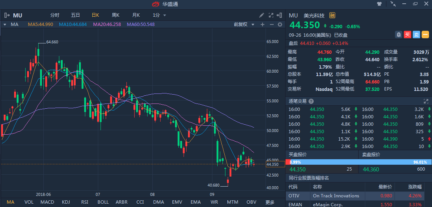Expand the tick-by-tick trades panel
Screen dimensions: 432x207
pyautogui.click(x=426, y=101)
